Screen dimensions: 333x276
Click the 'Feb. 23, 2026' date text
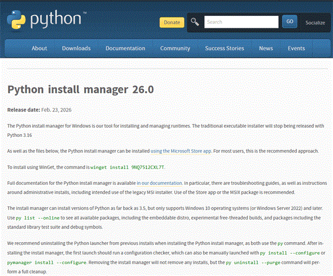click(x=56, y=110)
